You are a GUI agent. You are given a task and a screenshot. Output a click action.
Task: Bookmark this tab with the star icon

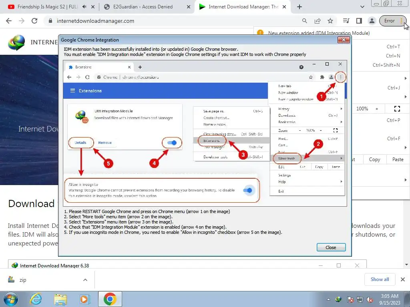pyautogui.click(x=330, y=21)
